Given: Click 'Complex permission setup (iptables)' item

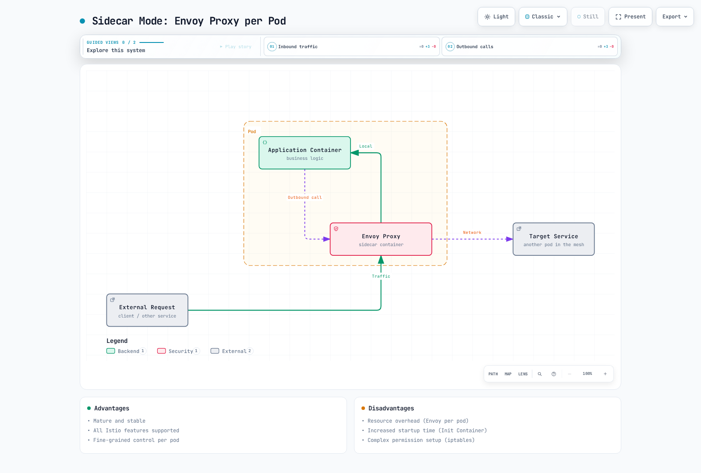Looking at the screenshot, I should [421, 440].
